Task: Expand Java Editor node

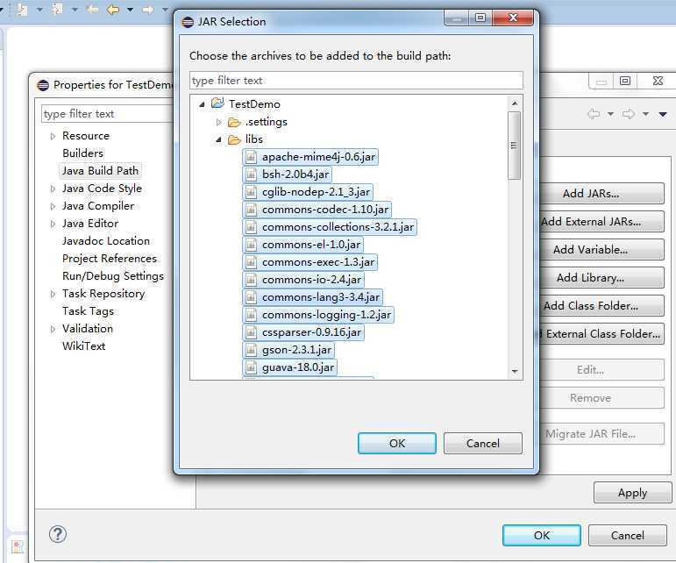Action: tap(53, 224)
